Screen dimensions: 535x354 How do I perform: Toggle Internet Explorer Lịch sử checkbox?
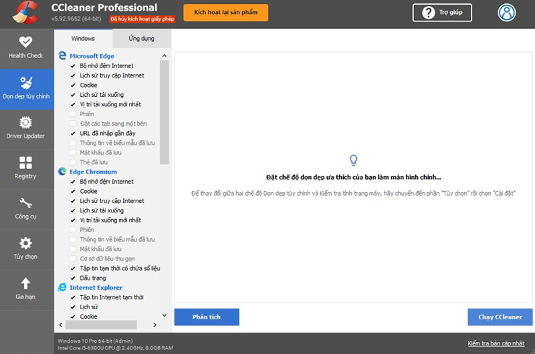pyautogui.click(x=73, y=307)
